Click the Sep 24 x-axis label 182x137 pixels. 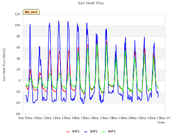(x=165, y=118)
